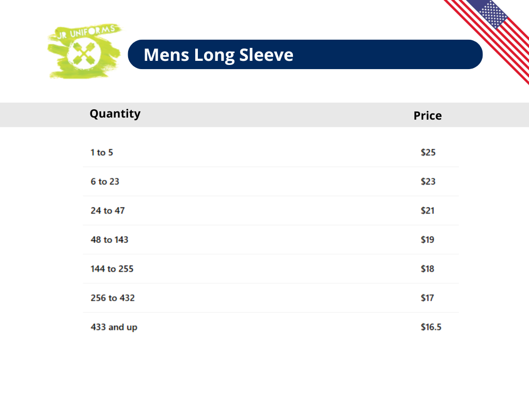Select the 256 to 432 quantity row

tap(113, 298)
